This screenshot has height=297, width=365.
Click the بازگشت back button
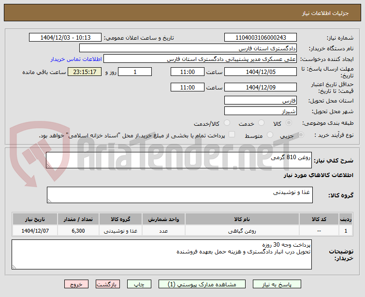coord(107,284)
